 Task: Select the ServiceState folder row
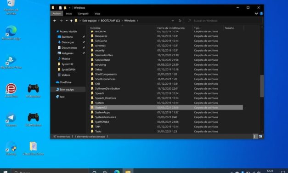[166, 60]
